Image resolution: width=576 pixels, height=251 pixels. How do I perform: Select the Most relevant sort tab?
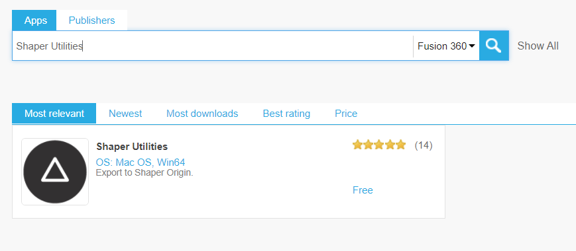pyautogui.click(x=54, y=114)
